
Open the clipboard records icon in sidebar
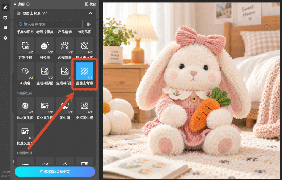[5, 27]
